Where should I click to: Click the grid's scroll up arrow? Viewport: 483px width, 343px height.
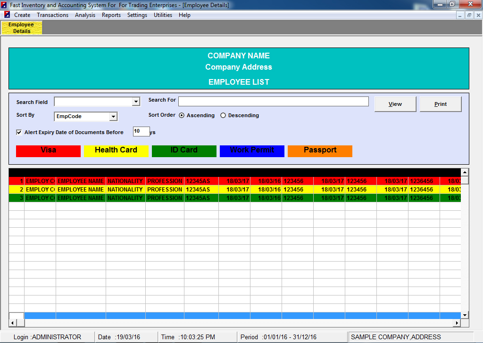tap(465, 172)
